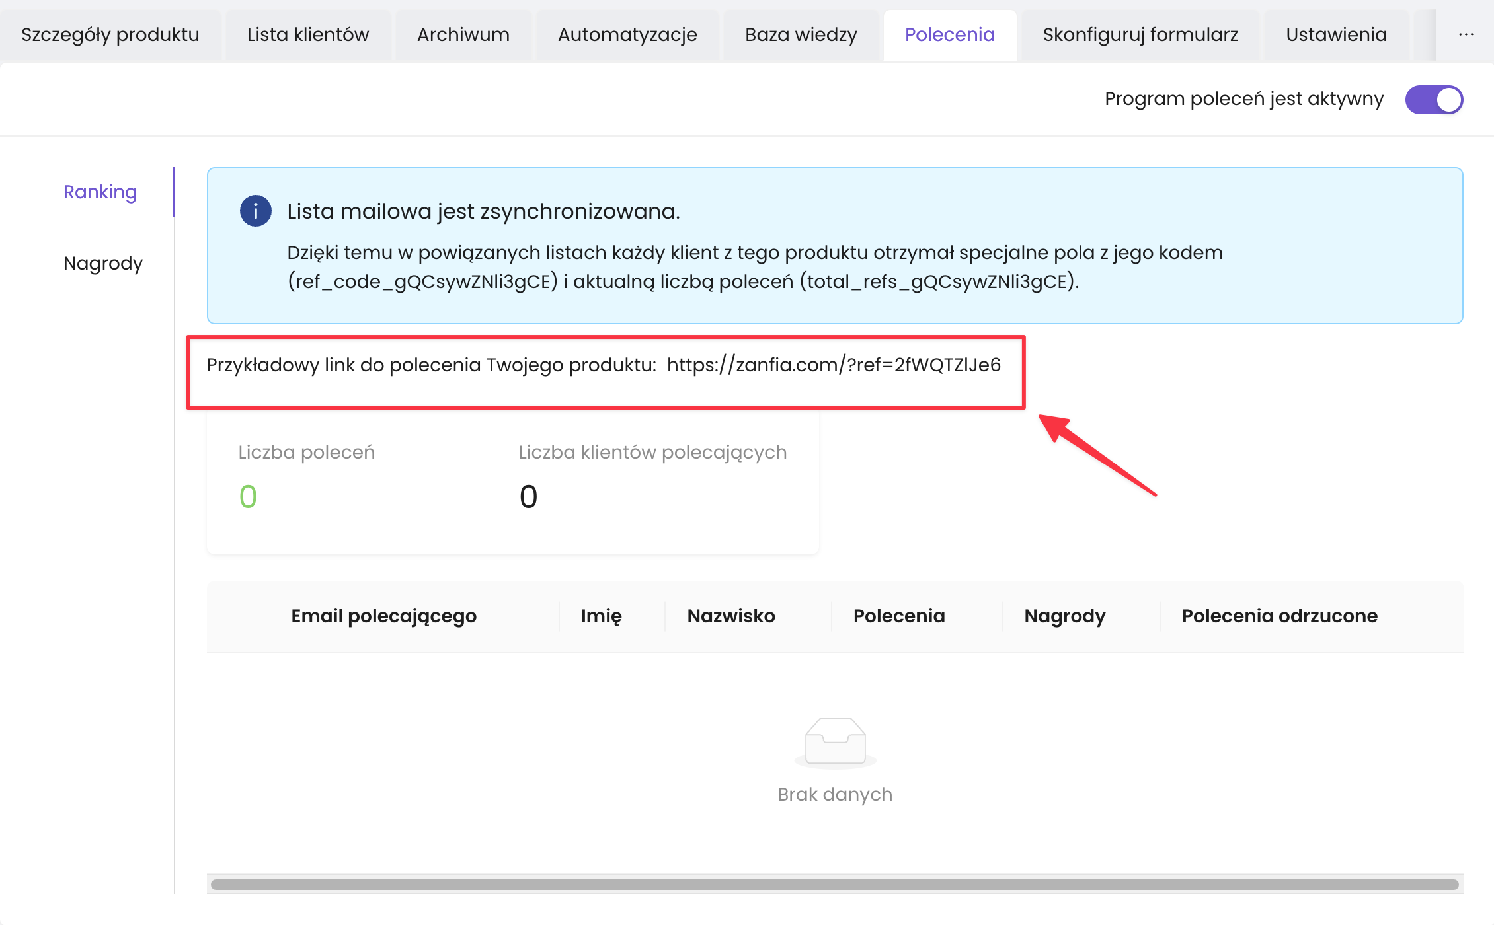The image size is (1494, 925).
Task: Open the 'Archiwum' tab
Action: coord(463,34)
